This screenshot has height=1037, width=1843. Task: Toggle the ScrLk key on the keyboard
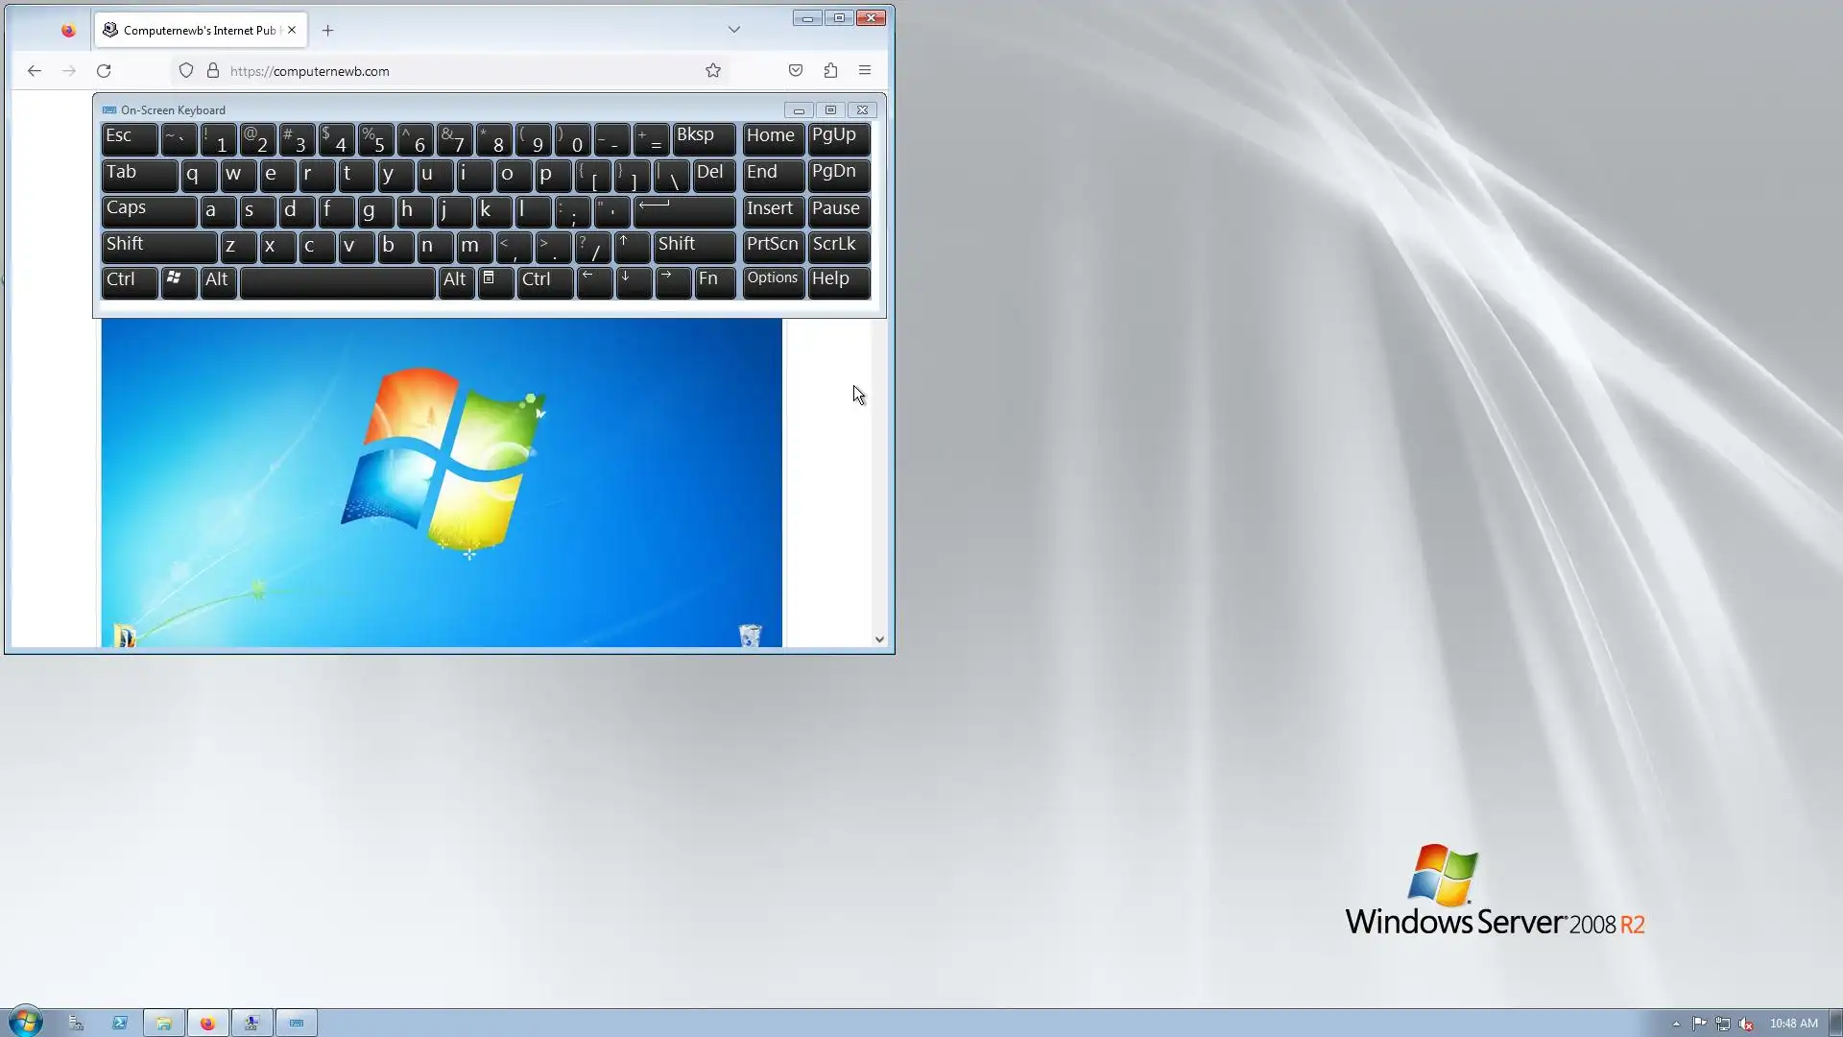pyautogui.click(x=838, y=246)
